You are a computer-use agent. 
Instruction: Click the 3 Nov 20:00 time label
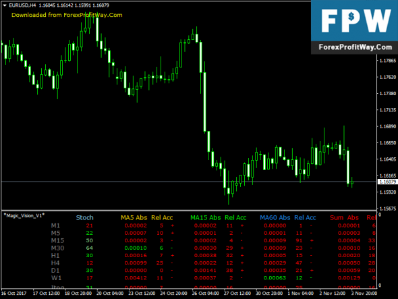pos(364,294)
